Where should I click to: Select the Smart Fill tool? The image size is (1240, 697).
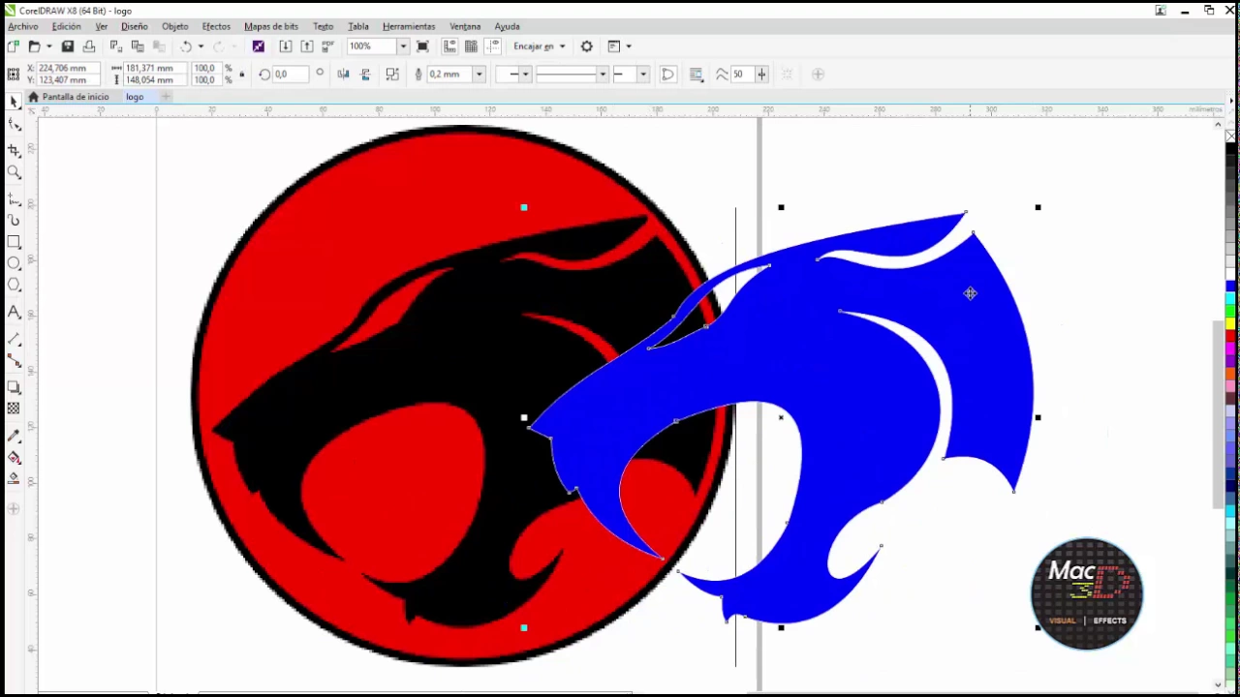(14, 478)
